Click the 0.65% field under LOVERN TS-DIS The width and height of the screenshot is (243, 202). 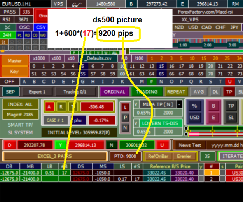coord(143,132)
